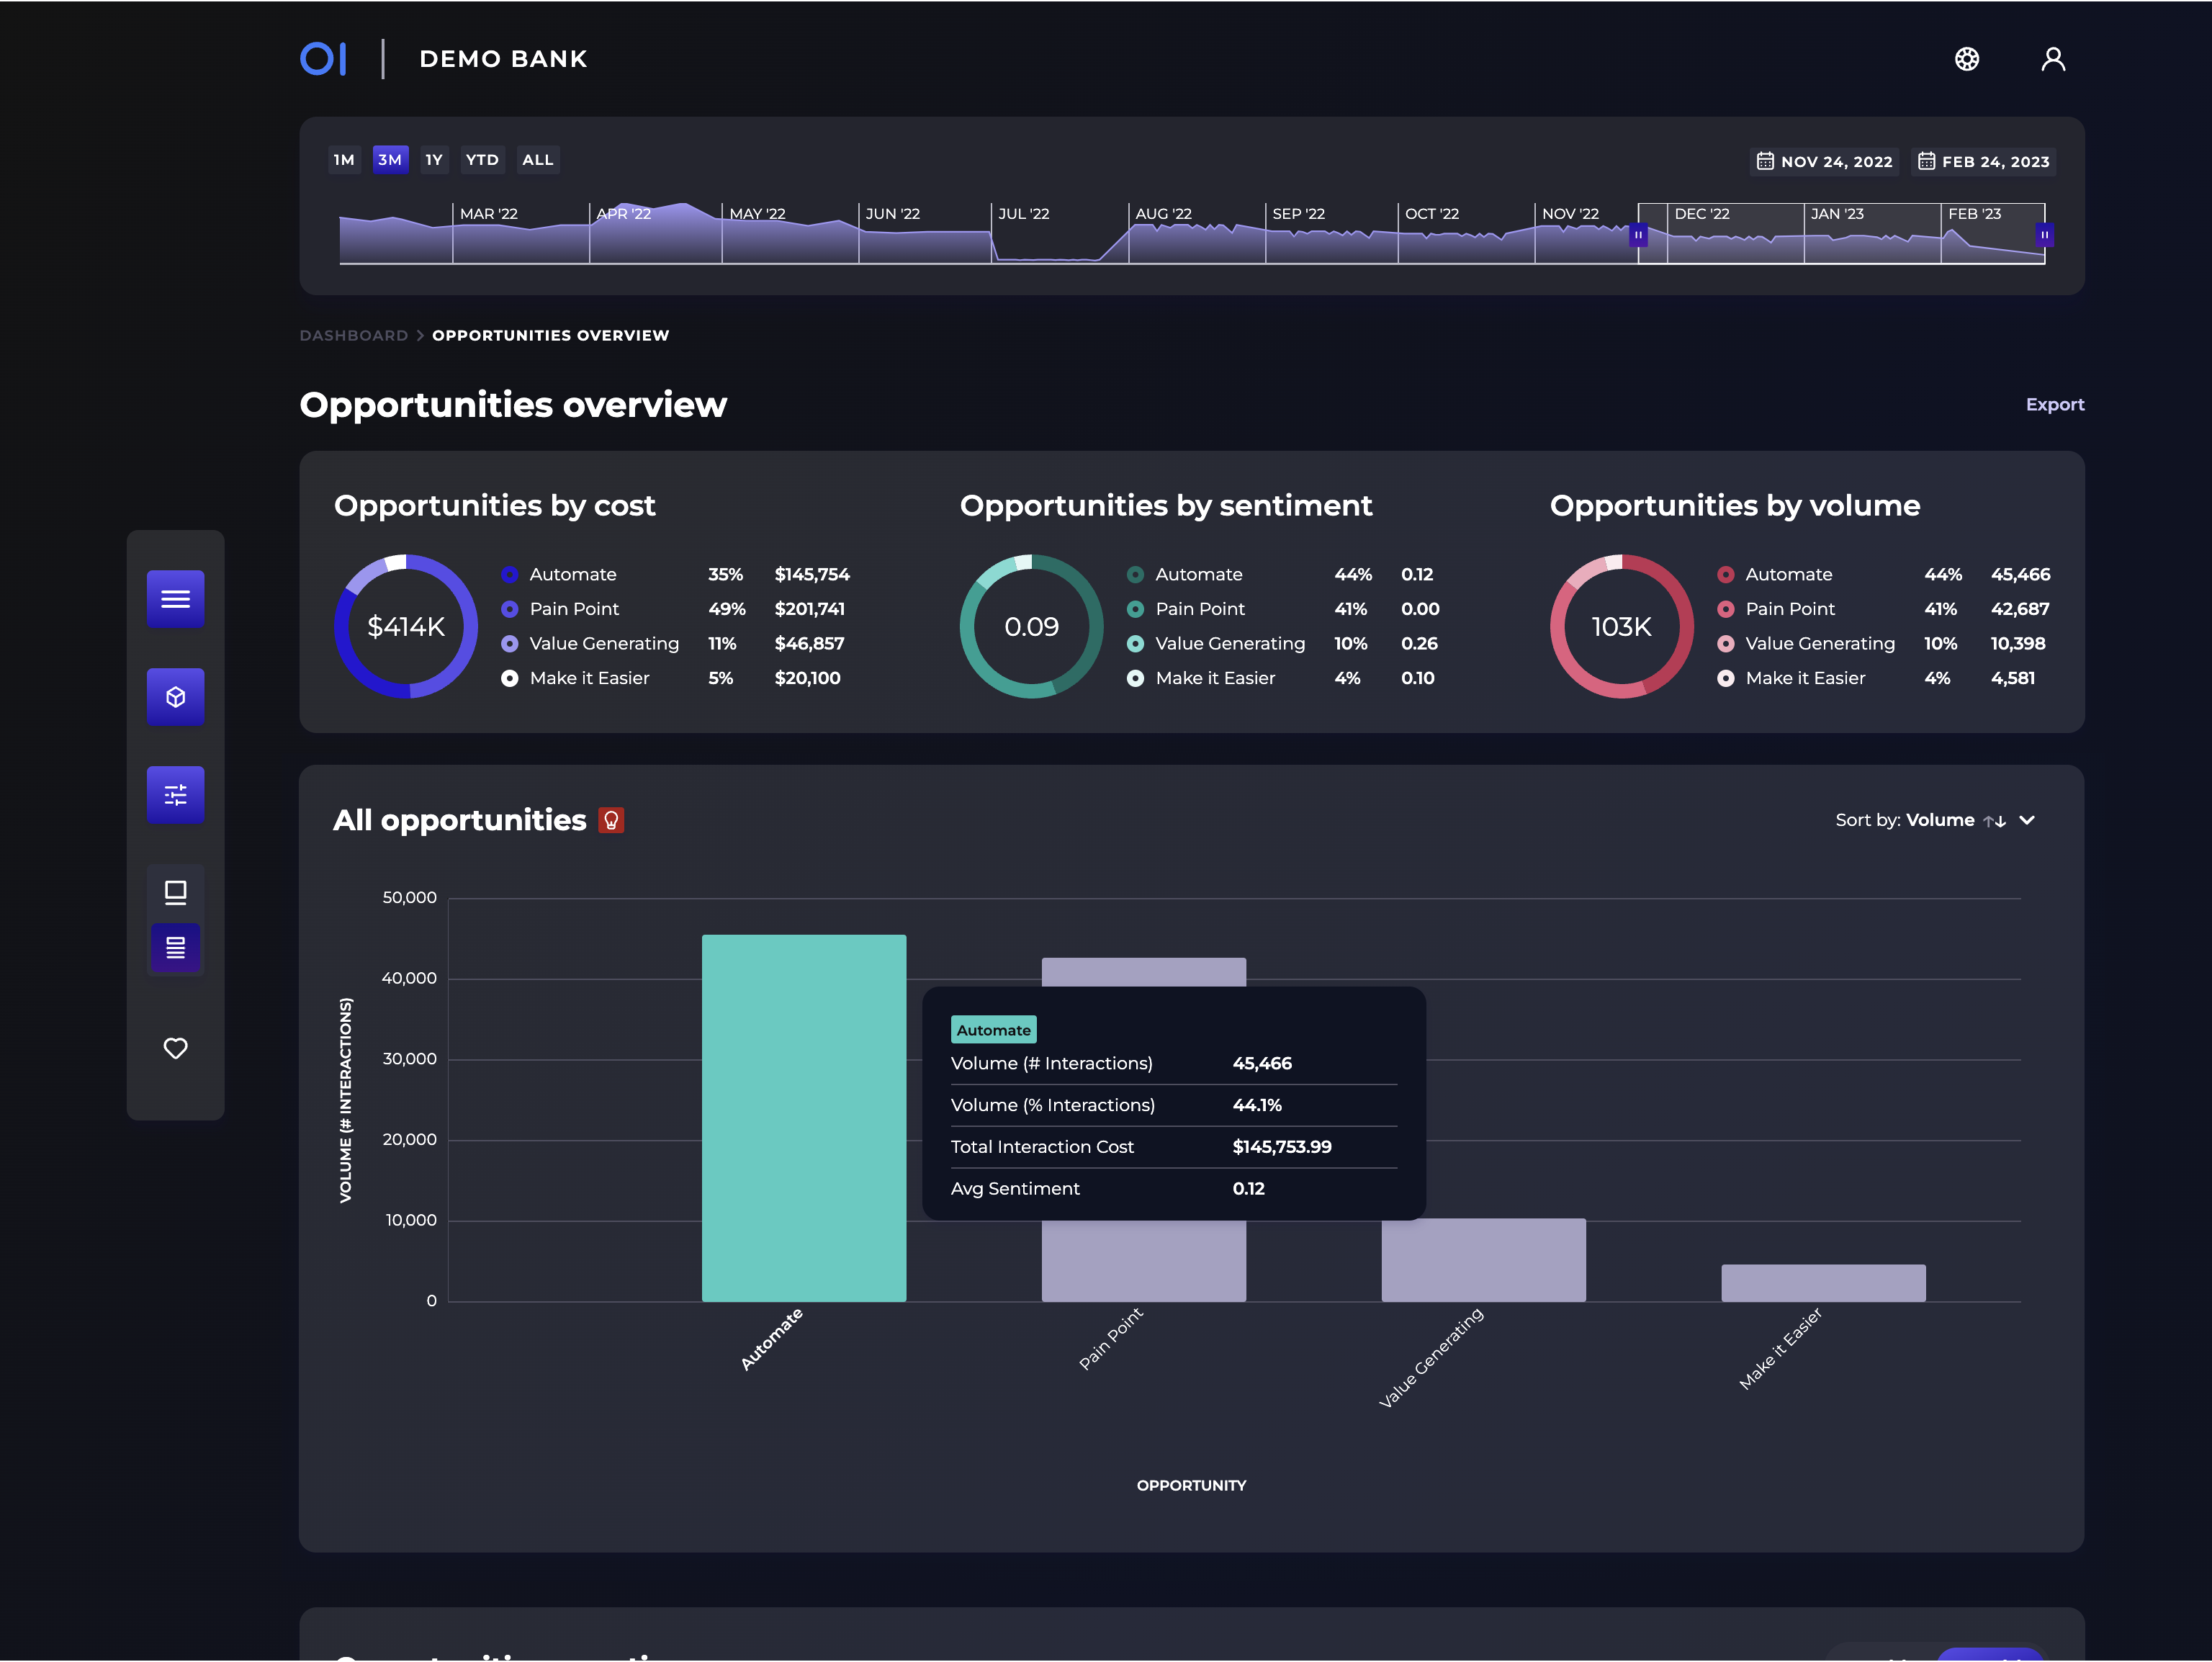The width and height of the screenshot is (2212, 1662).
Task: Open the user profile icon
Action: click(2052, 59)
